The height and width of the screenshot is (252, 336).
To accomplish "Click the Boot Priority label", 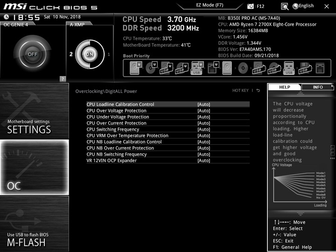I will pyautogui.click(x=136, y=56).
